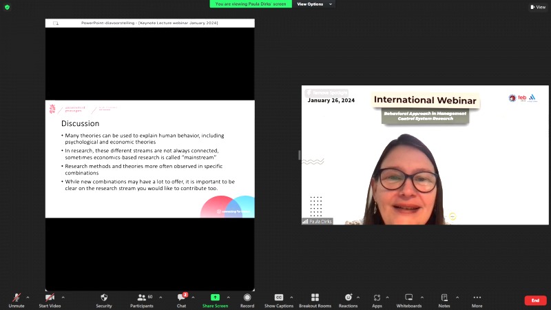
Task: Click the green Share Screen button
Action: pos(215,300)
